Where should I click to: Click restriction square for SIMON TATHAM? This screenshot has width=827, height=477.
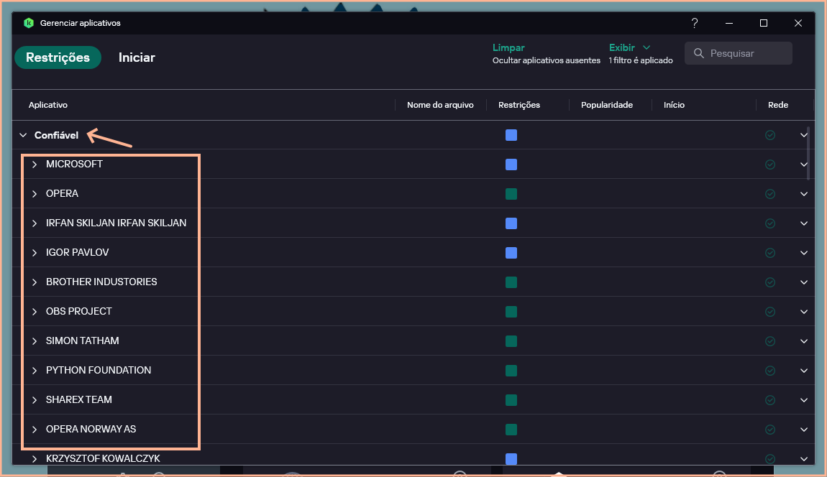click(511, 341)
